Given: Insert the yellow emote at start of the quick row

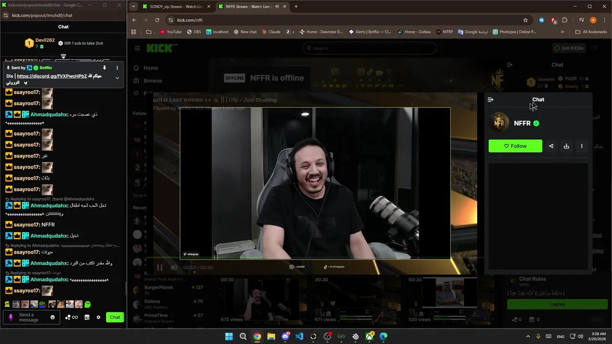Looking at the screenshot, I should pyautogui.click(x=7, y=304).
